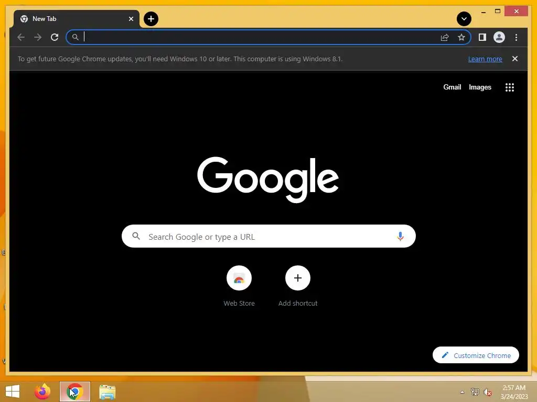Screen dimensions: 537x402
Task: Open Images link
Action: coord(480,87)
